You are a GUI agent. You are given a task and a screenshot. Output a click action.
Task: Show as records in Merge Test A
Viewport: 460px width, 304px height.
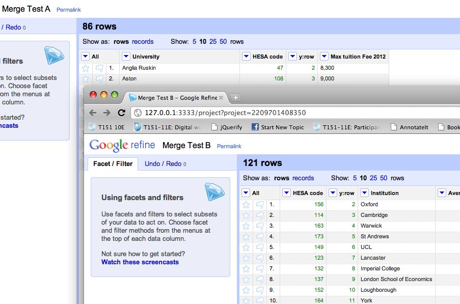[x=143, y=42]
